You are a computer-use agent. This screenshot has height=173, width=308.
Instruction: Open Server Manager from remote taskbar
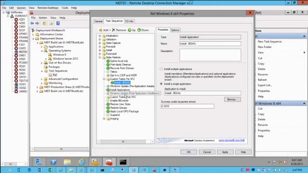(x=39, y=162)
